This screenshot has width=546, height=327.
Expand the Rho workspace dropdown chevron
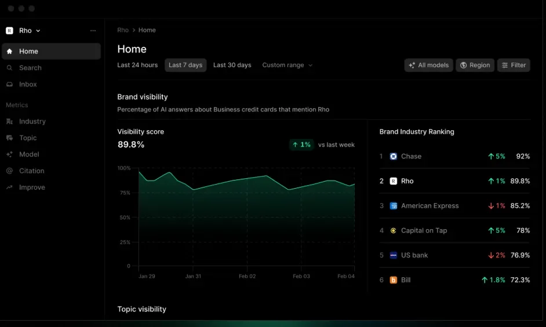point(38,31)
